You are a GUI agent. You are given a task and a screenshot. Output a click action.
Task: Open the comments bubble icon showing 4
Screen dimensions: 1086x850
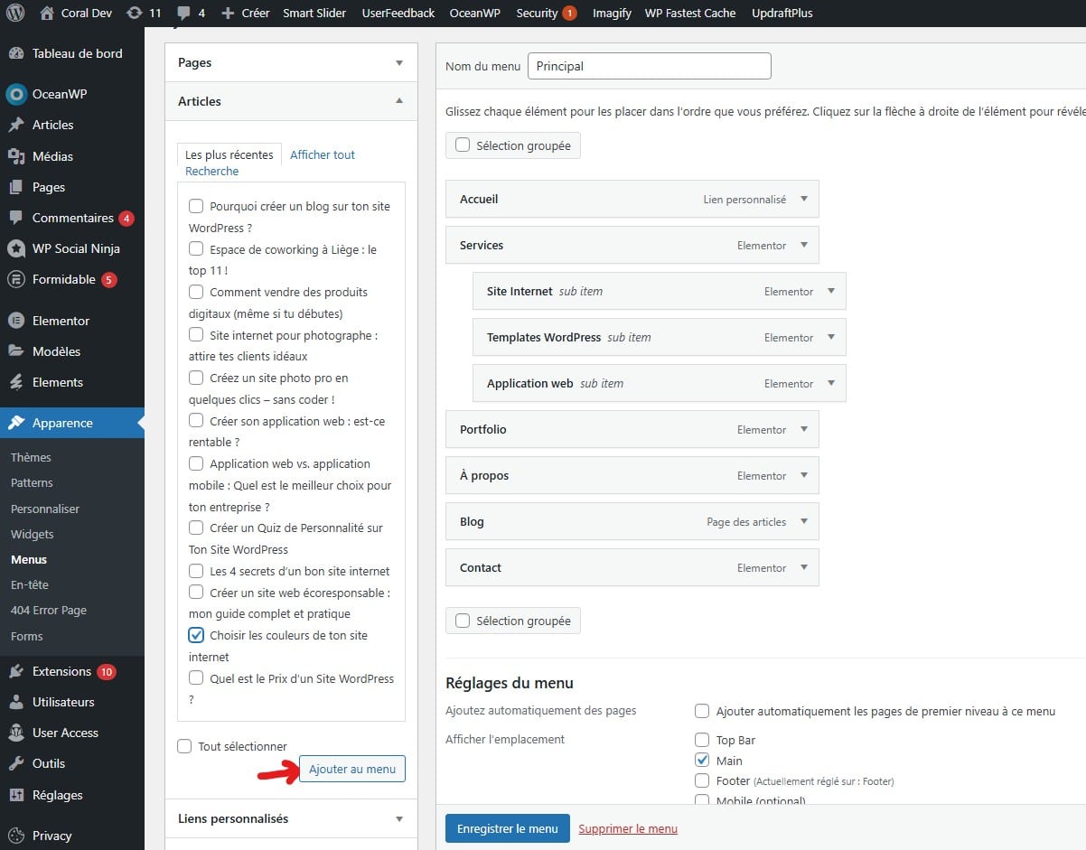point(184,14)
